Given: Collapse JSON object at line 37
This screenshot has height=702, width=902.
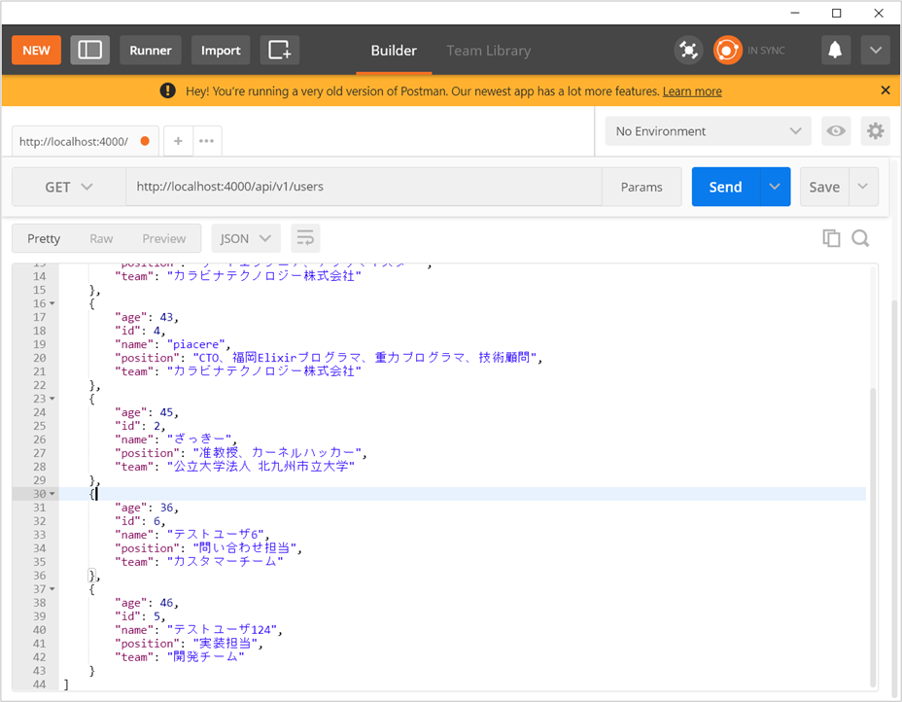Looking at the screenshot, I should click(x=52, y=589).
